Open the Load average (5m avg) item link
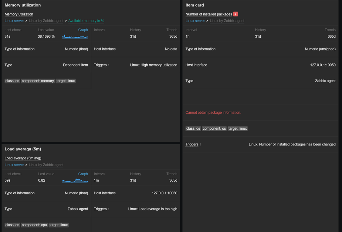The image size is (342, 232). pyautogui.click(x=23, y=158)
